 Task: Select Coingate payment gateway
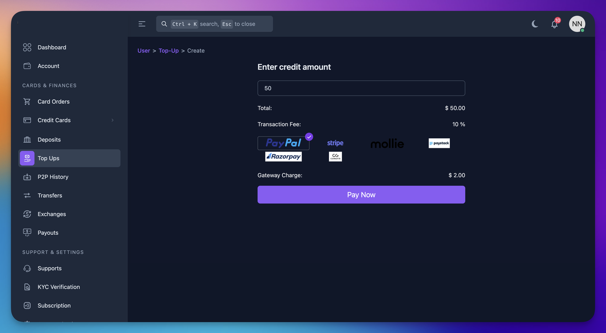click(335, 156)
